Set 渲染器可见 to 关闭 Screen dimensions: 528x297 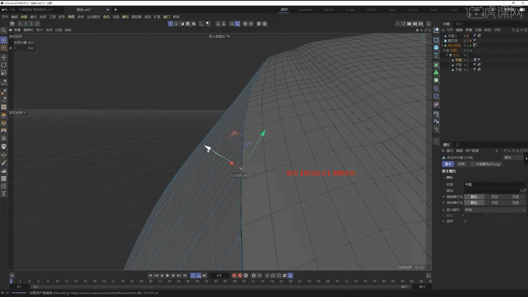coord(515,203)
